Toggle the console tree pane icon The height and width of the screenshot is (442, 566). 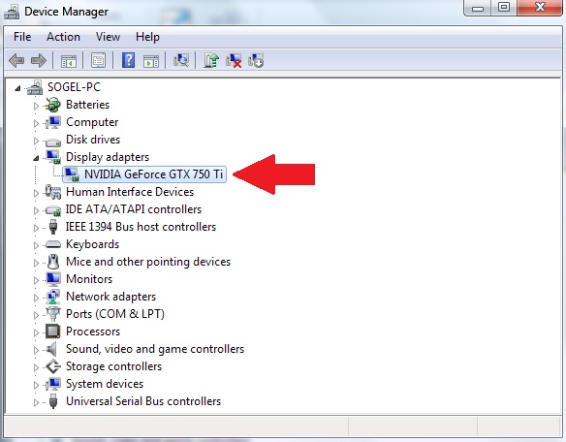click(69, 61)
